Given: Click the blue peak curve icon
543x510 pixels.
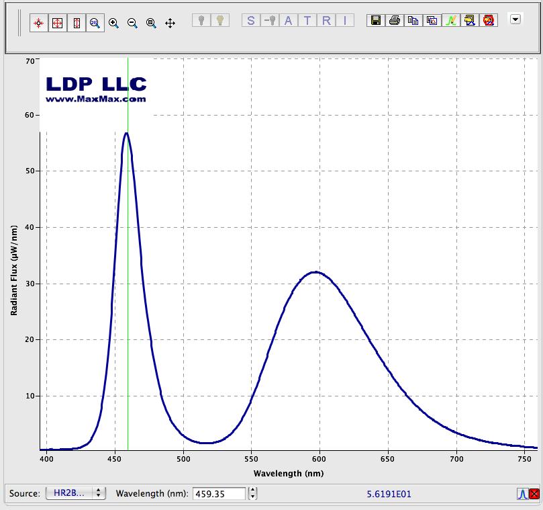Looking at the screenshot, I should [x=522, y=493].
